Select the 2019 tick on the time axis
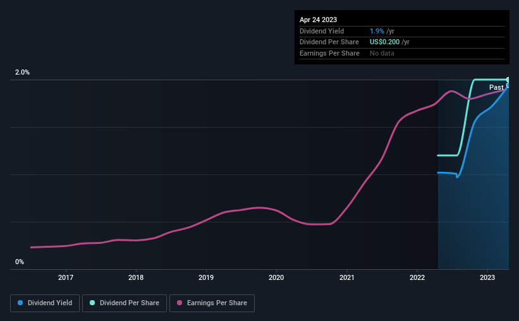Screen dimensions: 519x321 click(206, 277)
